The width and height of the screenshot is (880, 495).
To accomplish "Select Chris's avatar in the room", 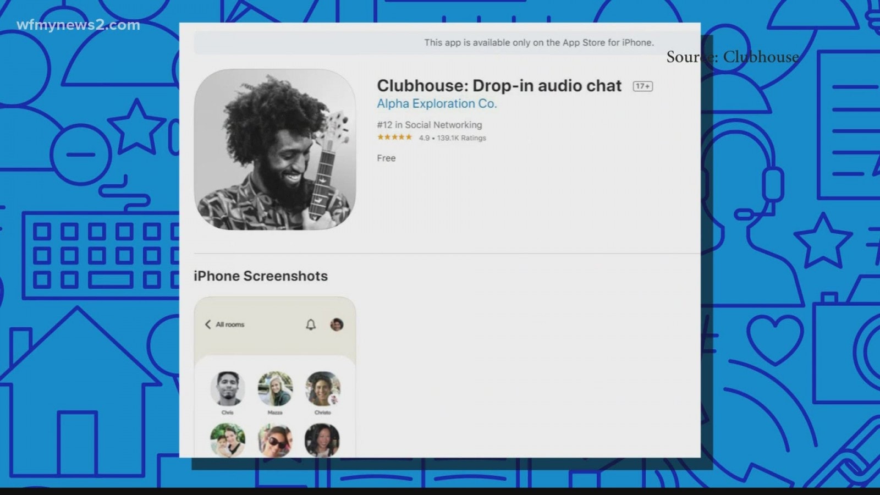I will point(228,388).
